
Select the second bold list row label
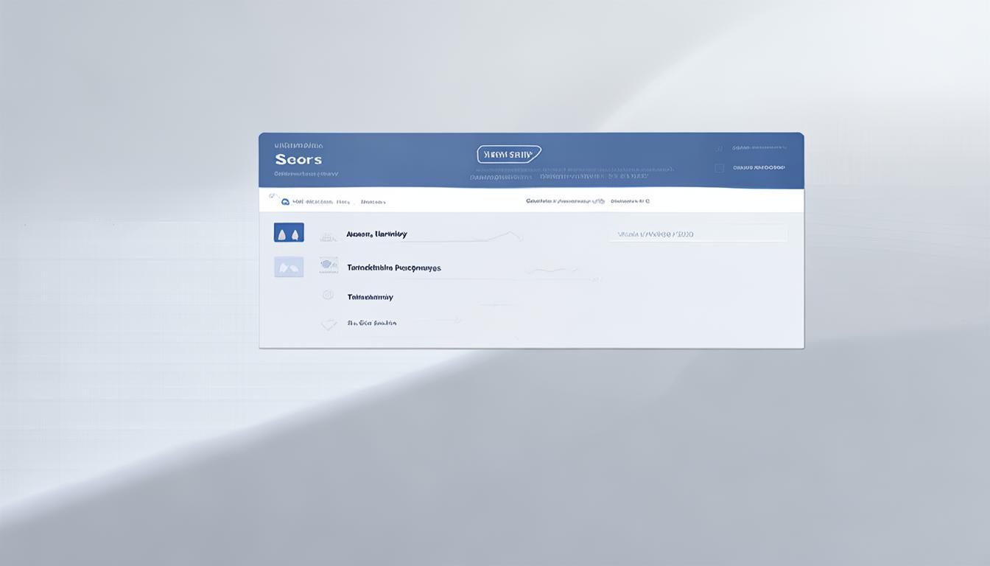pos(394,268)
